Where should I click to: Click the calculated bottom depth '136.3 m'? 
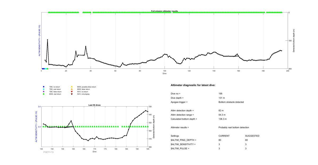223,119
